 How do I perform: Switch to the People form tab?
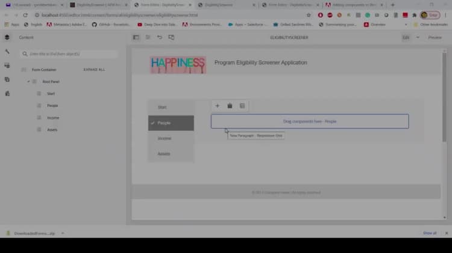coord(171,123)
